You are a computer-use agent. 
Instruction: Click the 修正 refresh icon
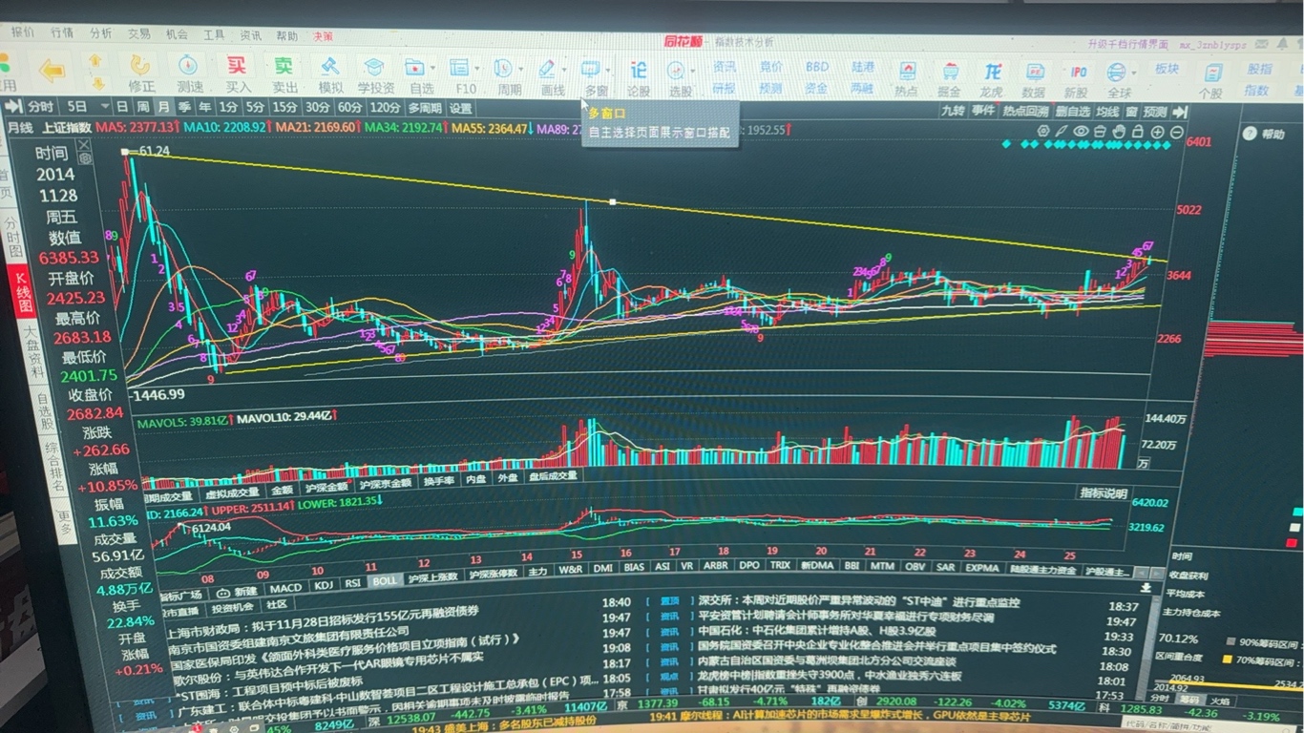tap(141, 66)
